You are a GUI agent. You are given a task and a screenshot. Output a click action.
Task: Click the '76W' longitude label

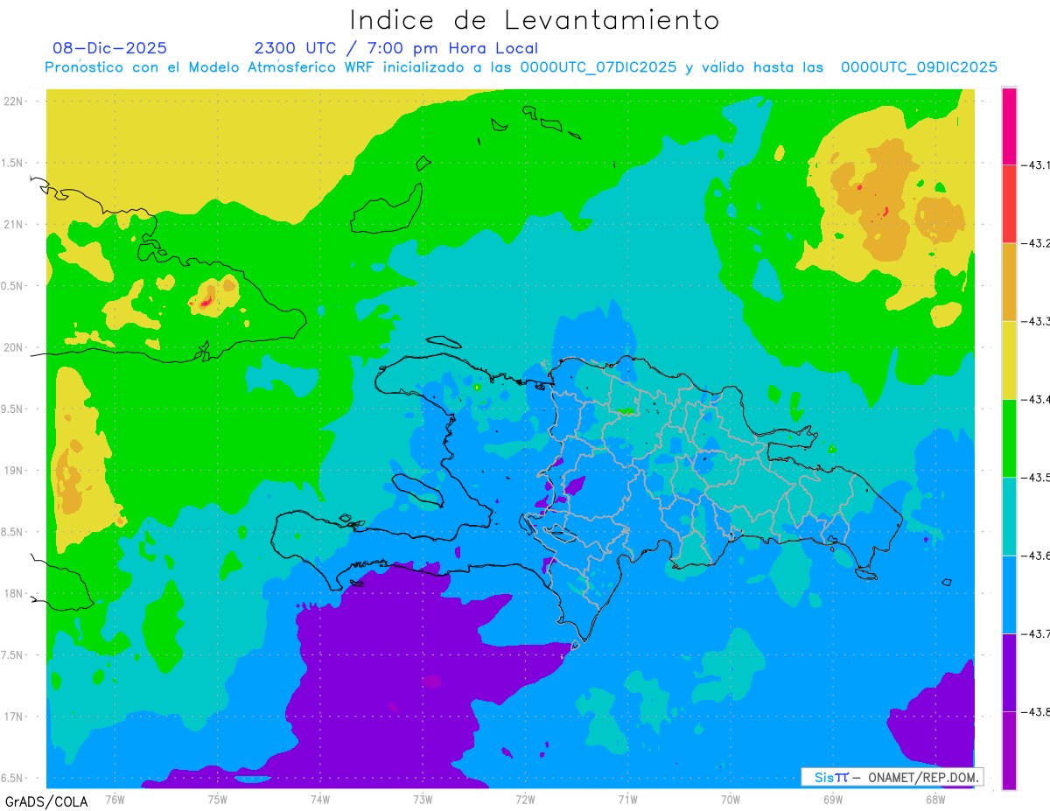tap(115, 799)
